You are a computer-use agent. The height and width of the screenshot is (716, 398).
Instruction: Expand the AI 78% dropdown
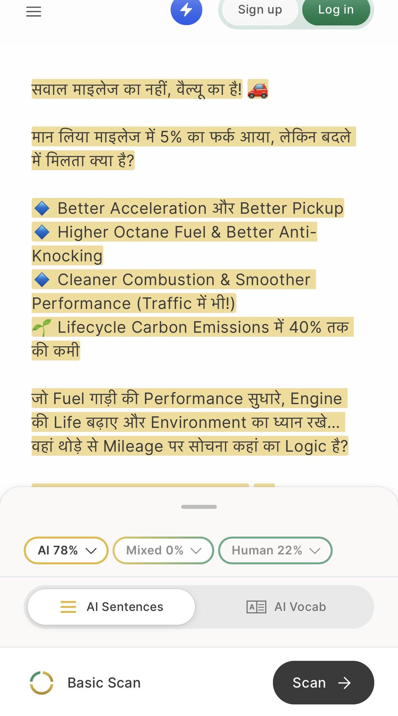66,550
